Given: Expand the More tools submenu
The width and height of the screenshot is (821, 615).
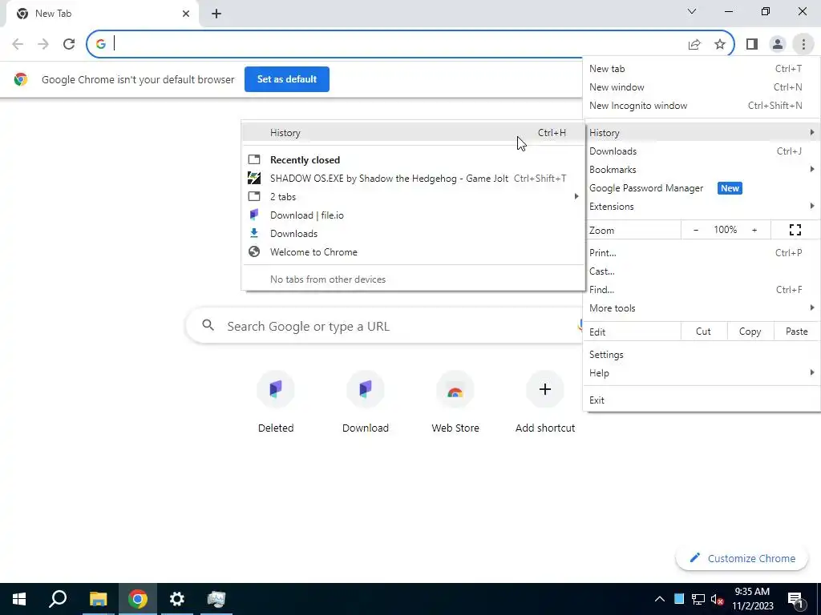Looking at the screenshot, I should 701,308.
